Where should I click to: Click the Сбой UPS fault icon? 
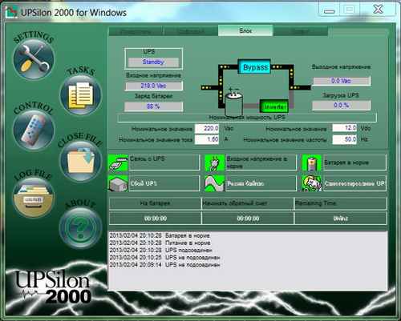click(x=118, y=183)
